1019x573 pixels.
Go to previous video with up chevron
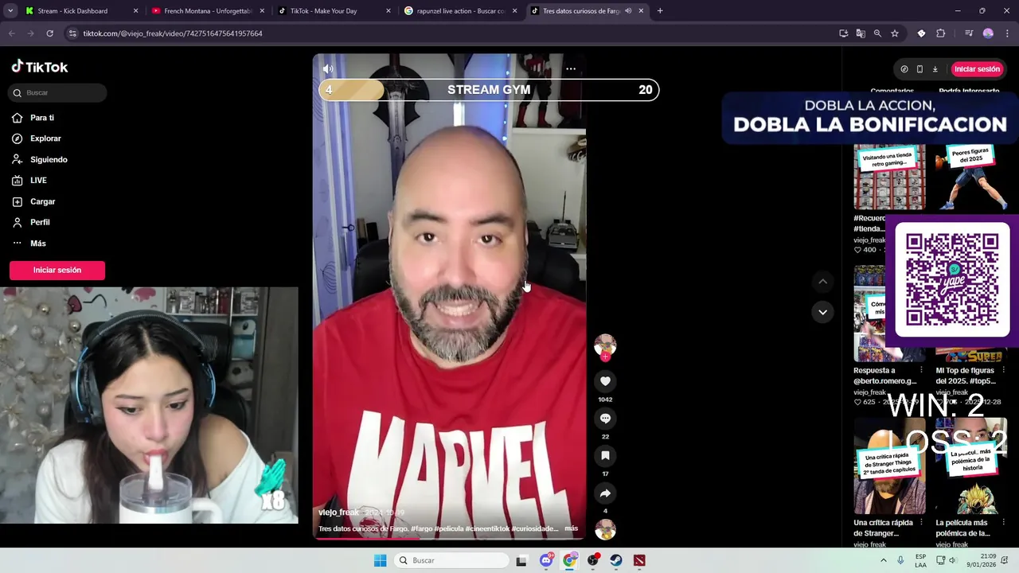[822, 281]
